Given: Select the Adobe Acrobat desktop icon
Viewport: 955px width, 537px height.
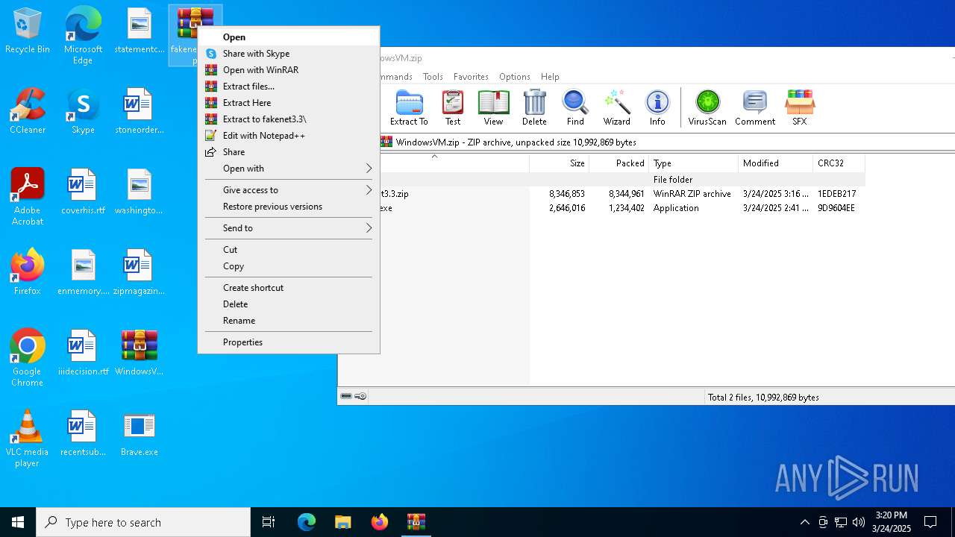Looking at the screenshot, I should (28, 197).
